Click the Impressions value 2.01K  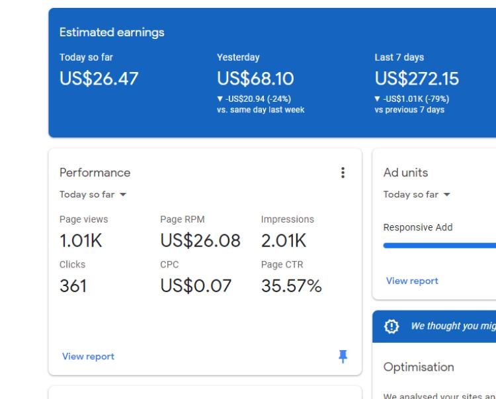click(284, 240)
